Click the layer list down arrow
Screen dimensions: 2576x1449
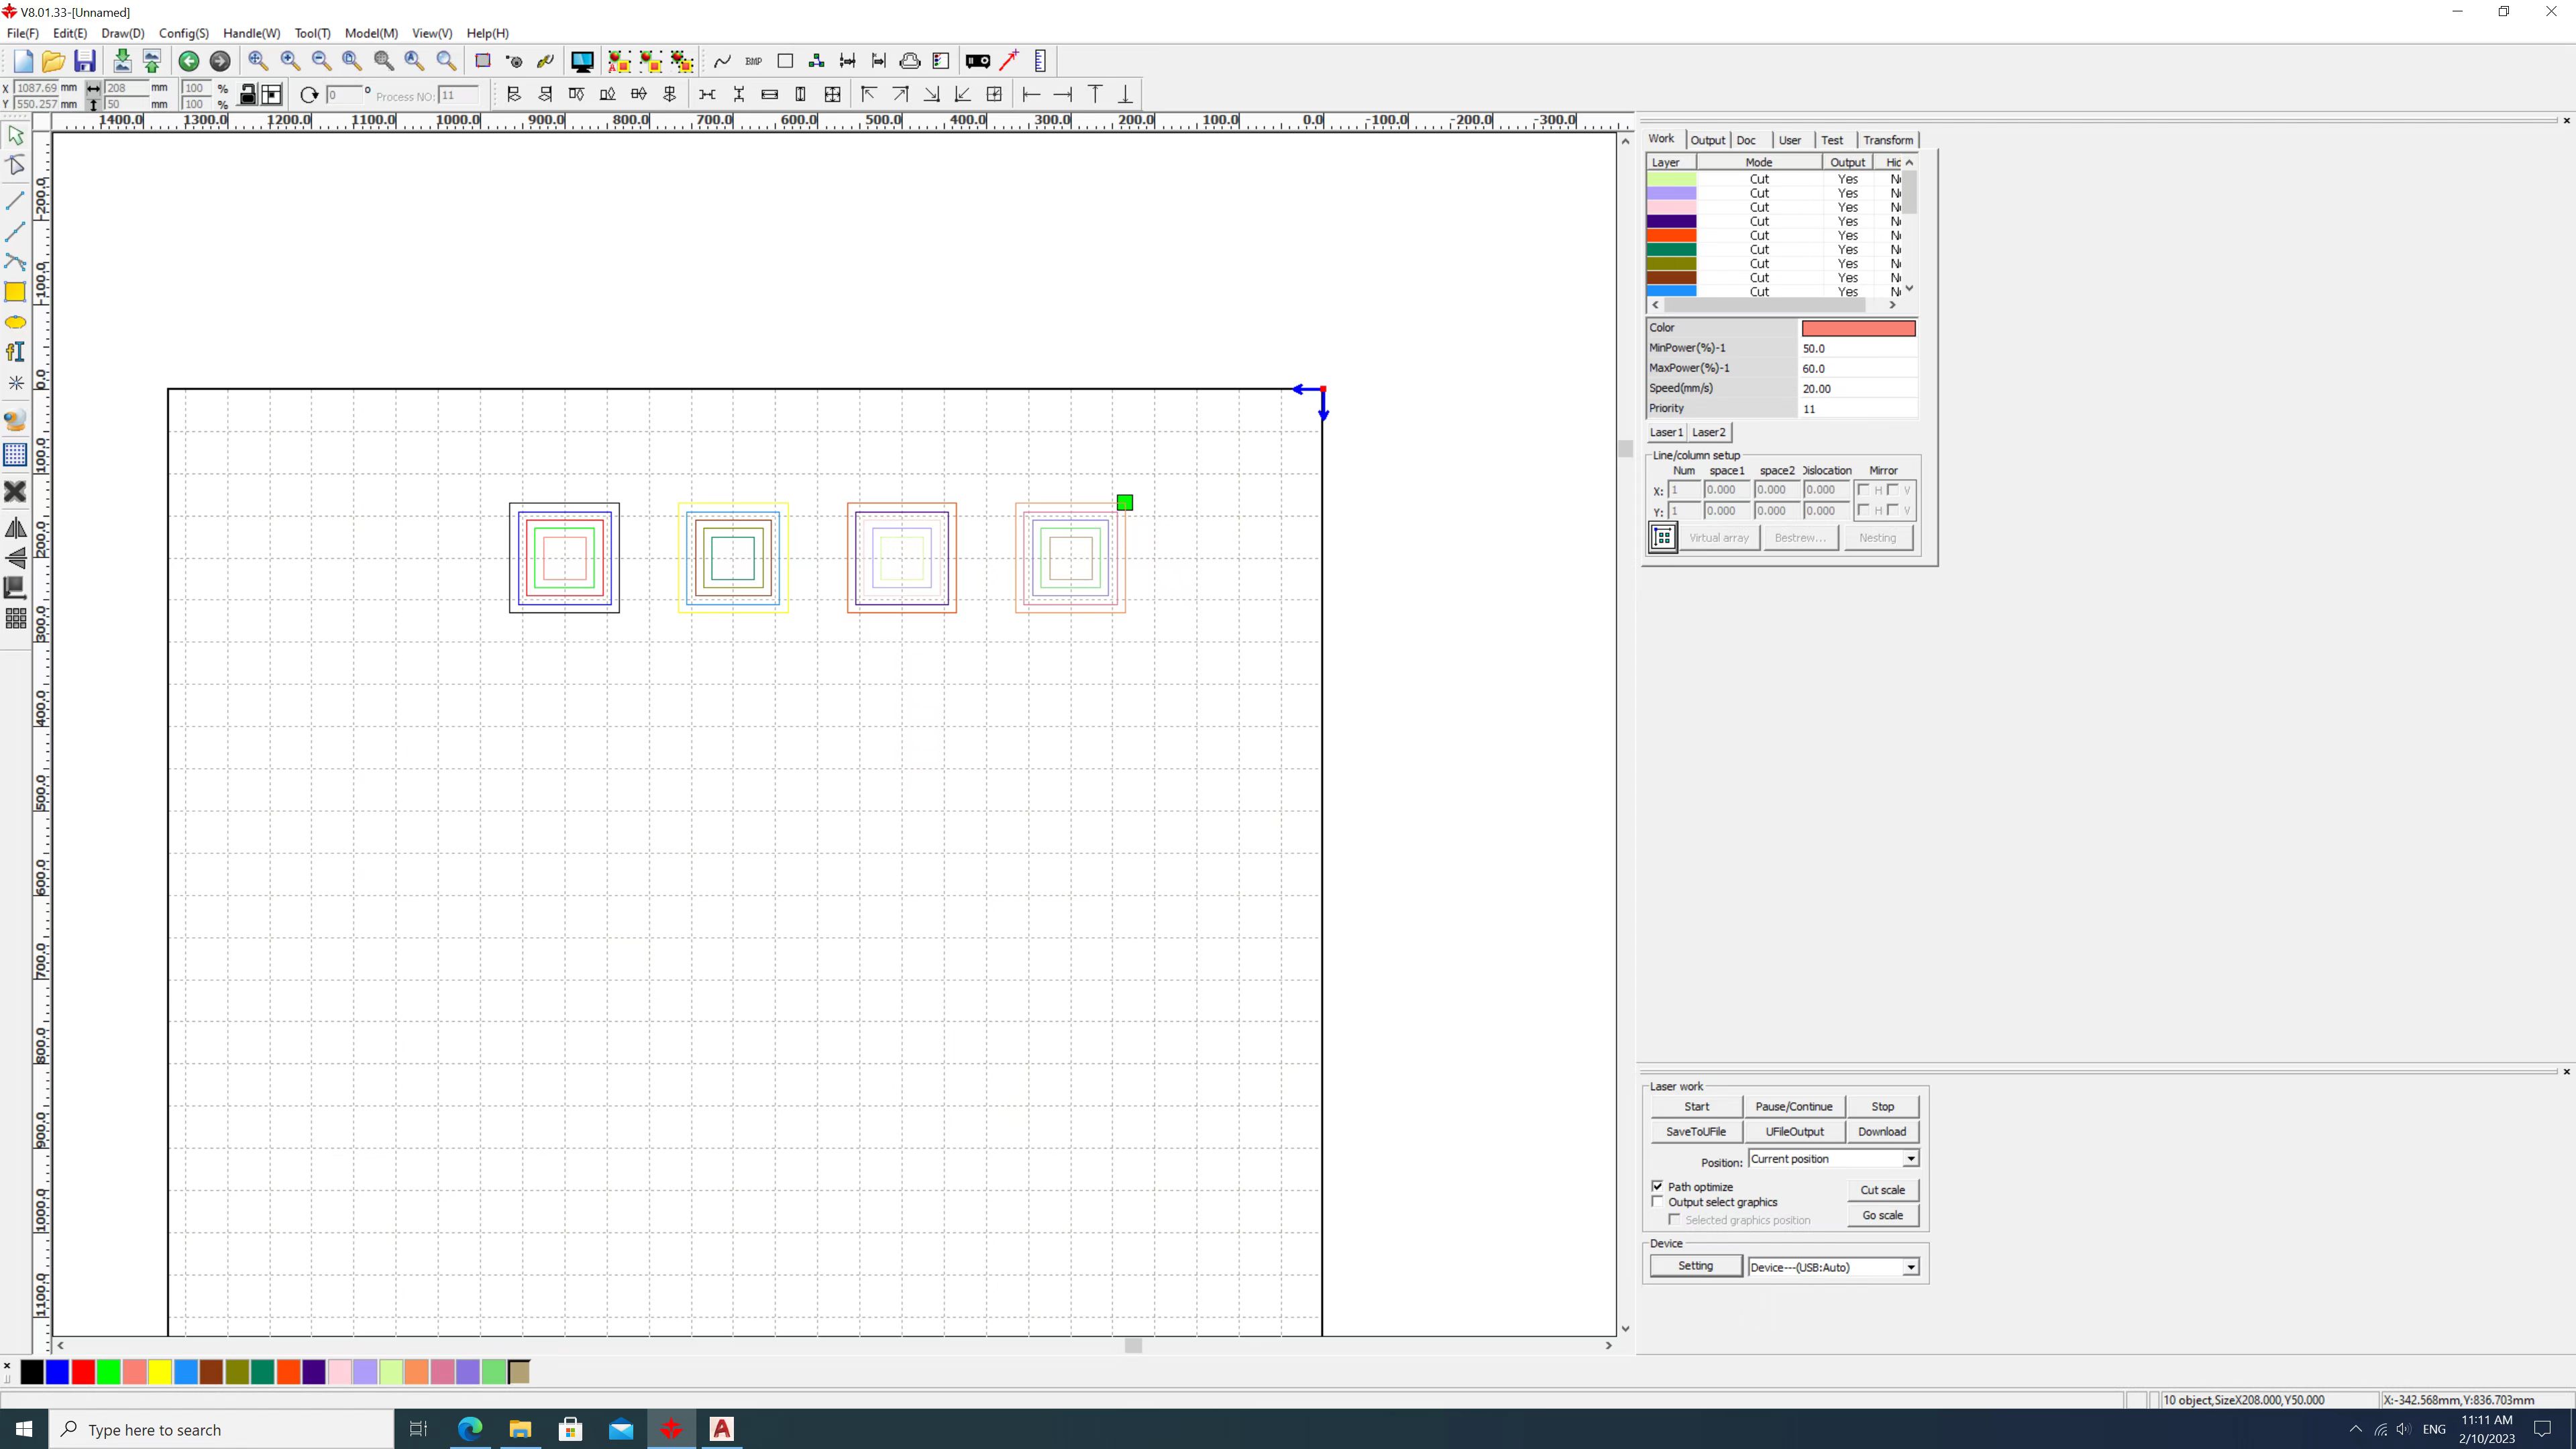[1910, 289]
